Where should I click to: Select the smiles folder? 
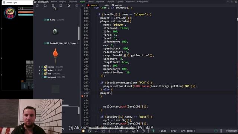[51, 70]
